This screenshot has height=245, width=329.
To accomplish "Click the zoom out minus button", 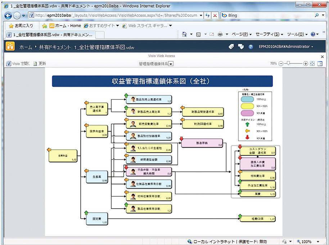I will [x=281, y=64].
